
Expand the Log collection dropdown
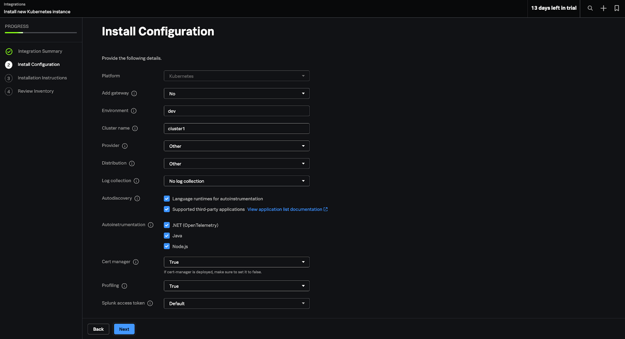click(236, 181)
